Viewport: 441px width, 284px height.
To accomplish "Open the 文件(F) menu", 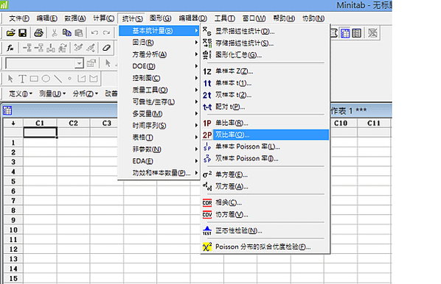I will click(19, 18).
